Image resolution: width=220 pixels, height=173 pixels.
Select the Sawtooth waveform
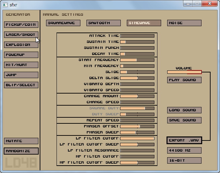(104, 23)
